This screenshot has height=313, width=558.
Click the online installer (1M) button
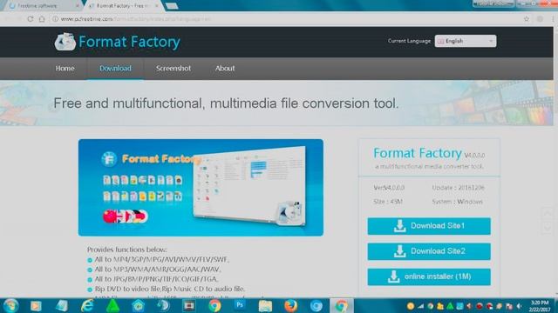pos(429,276)
